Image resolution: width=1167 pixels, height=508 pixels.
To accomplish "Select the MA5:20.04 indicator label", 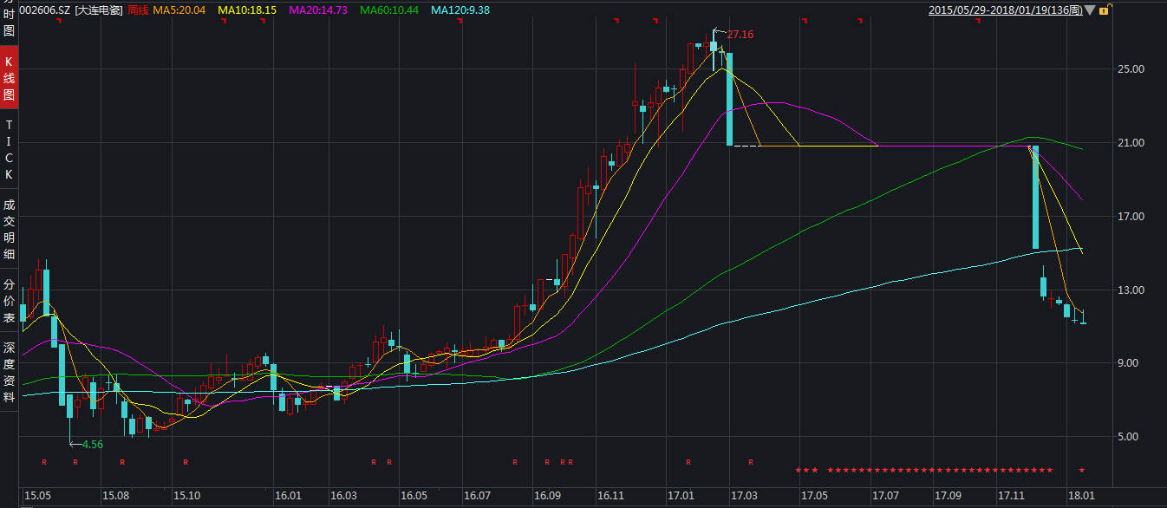I will pyautogui.click(x=179, y=10).
